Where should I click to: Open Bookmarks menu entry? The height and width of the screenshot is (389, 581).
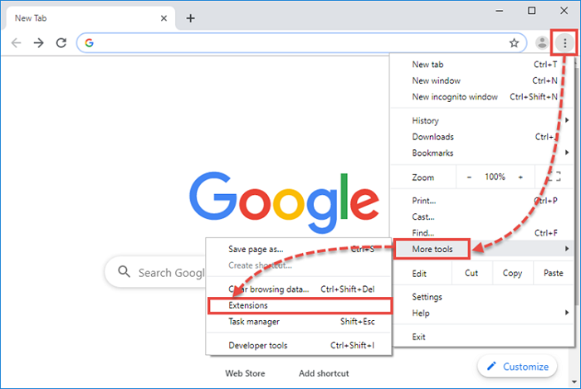pos(481,153)
